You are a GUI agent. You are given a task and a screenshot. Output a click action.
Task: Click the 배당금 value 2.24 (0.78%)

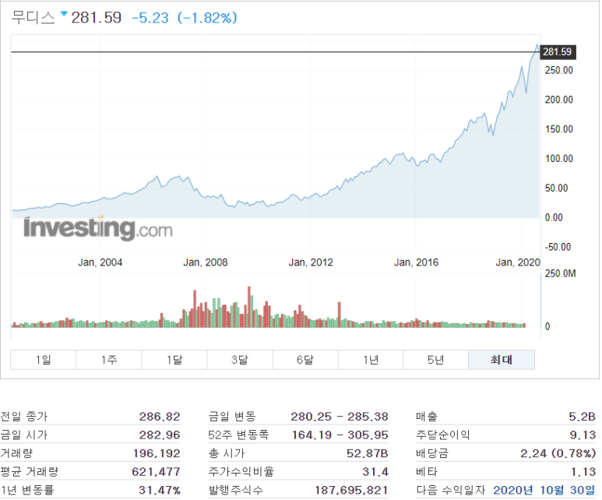pyautogui.click(x=558, y=453)
